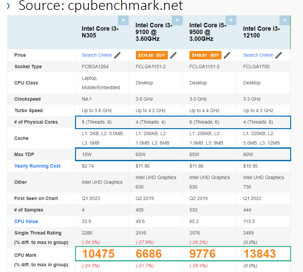303x272 pixels.
Task: Click single thread rating 3489
Action: tap(248, 233)
